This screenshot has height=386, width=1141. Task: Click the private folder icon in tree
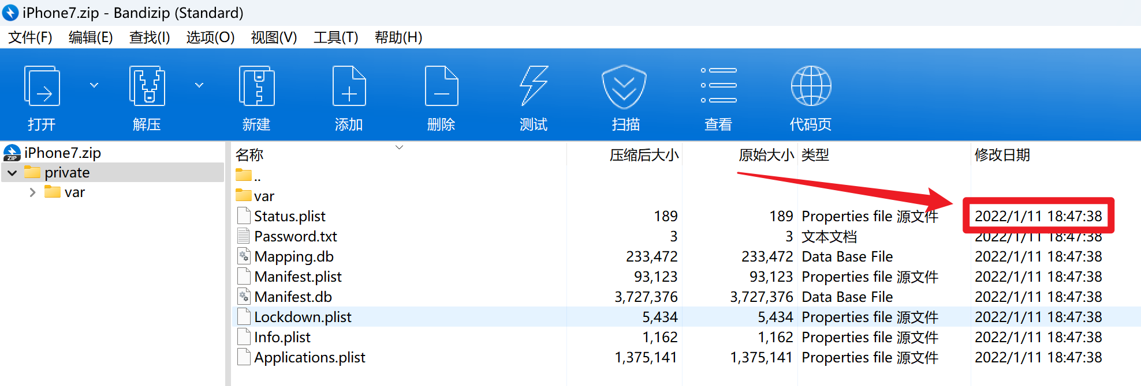(x=32, y=172)
